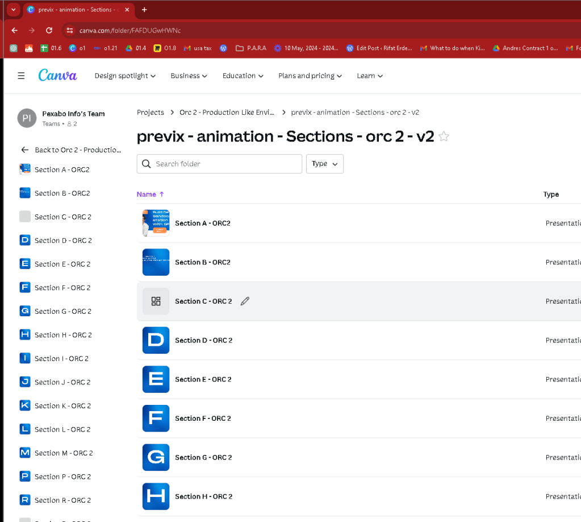Image resolution: width=581 pixels, height=522 pixels.
Task: Click the Section D - ORC 2 name text
Action: coord(203,340)
